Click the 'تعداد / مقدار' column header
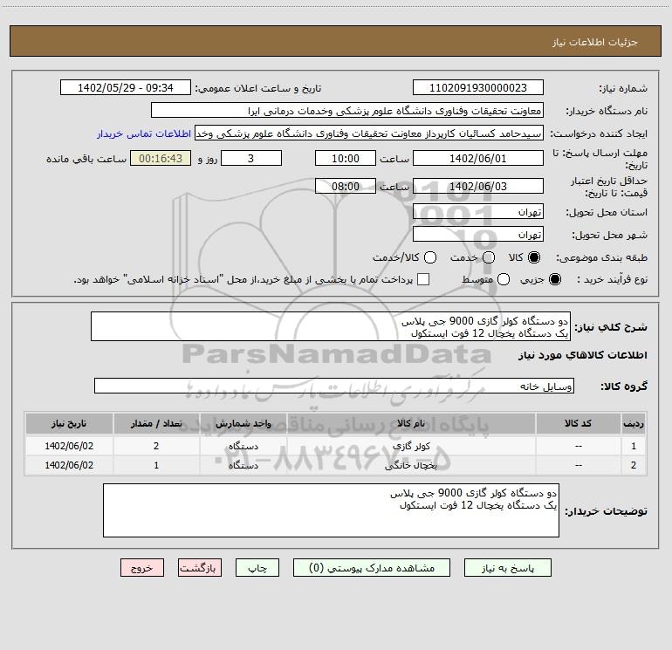 coord(156,423)
